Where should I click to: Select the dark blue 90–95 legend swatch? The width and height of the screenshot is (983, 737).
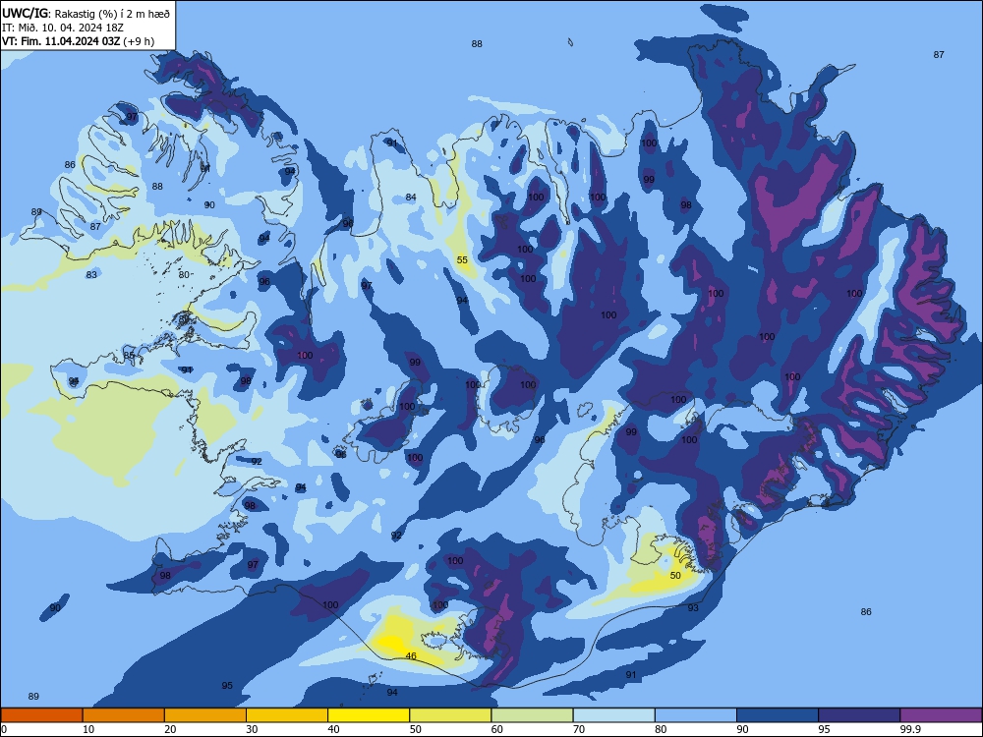click(x=778, y=715)
